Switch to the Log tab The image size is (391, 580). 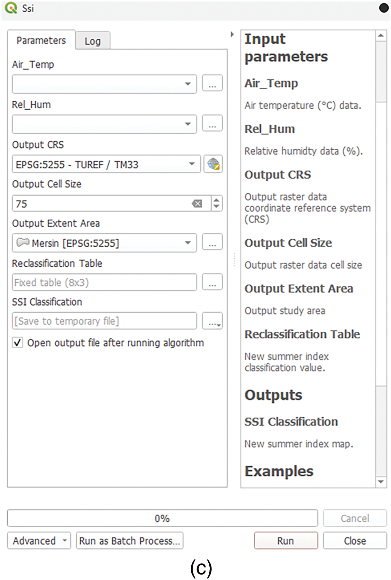pos(93,41)
